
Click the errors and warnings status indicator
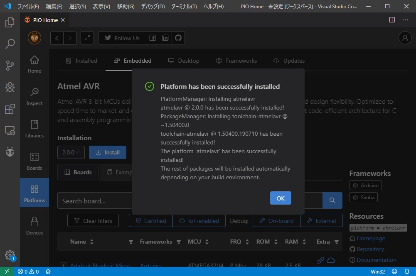(28, 271)
